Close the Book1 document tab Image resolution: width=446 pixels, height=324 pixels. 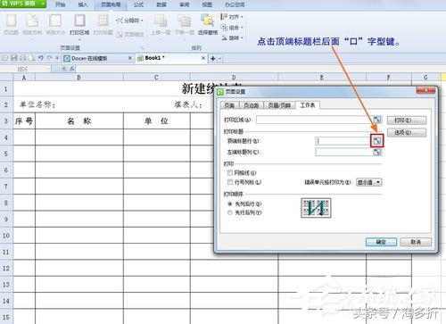(203, 58)
